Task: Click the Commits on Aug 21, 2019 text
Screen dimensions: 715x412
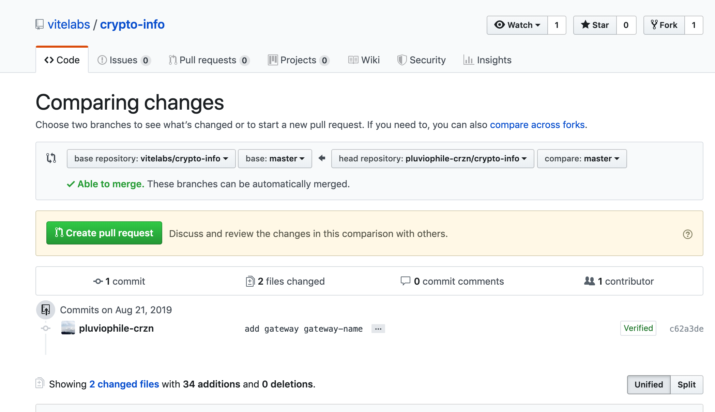Action: coord(116,310)
